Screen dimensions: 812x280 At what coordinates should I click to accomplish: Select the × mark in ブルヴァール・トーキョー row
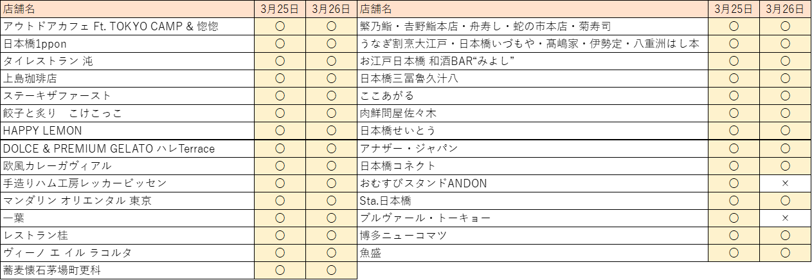(785, 218)
